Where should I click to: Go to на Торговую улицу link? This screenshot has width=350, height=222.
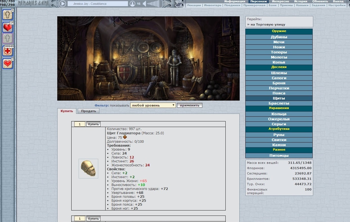tap(266, 24)
